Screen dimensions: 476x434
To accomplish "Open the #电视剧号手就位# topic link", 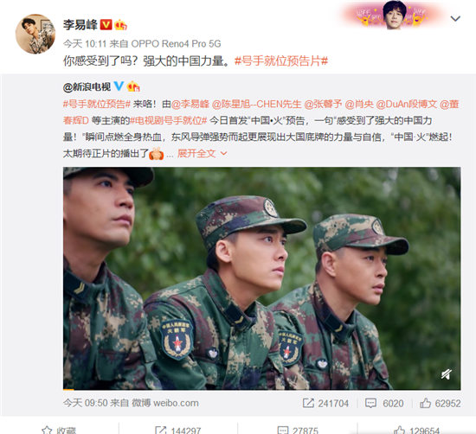I will click(x=169, y=121).
